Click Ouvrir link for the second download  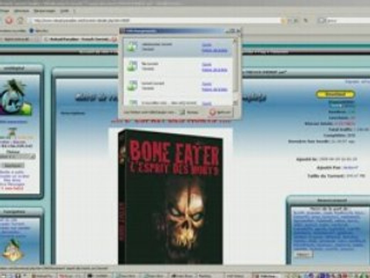coord(207,64)
